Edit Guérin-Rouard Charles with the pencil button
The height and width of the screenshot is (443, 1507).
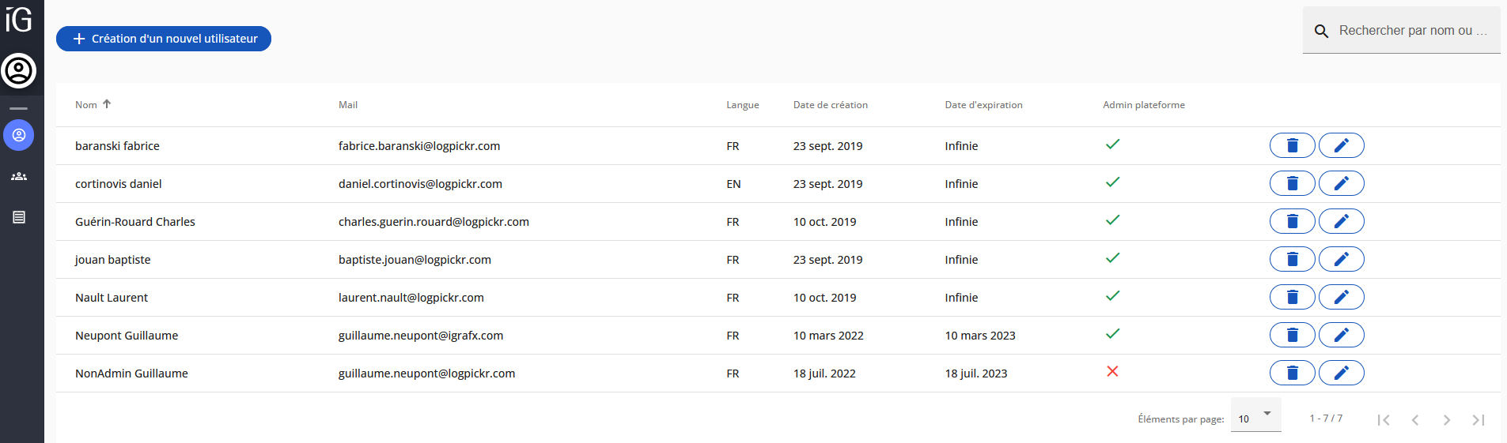pyautogui.click(x=1341, y=221)
